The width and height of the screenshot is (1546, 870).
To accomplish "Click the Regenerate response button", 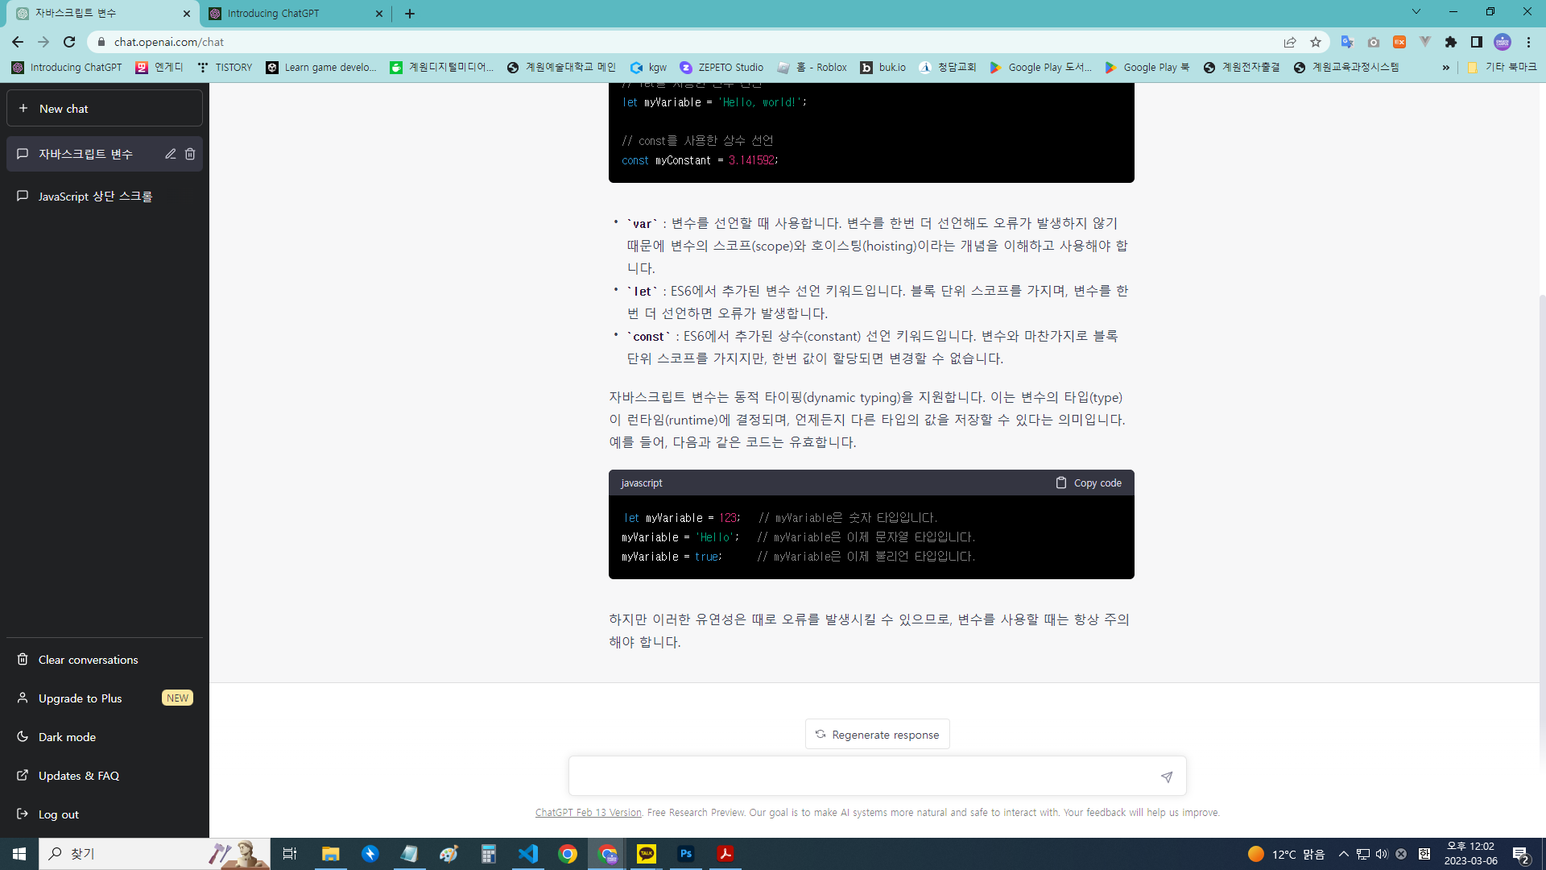I will (877, 734).
